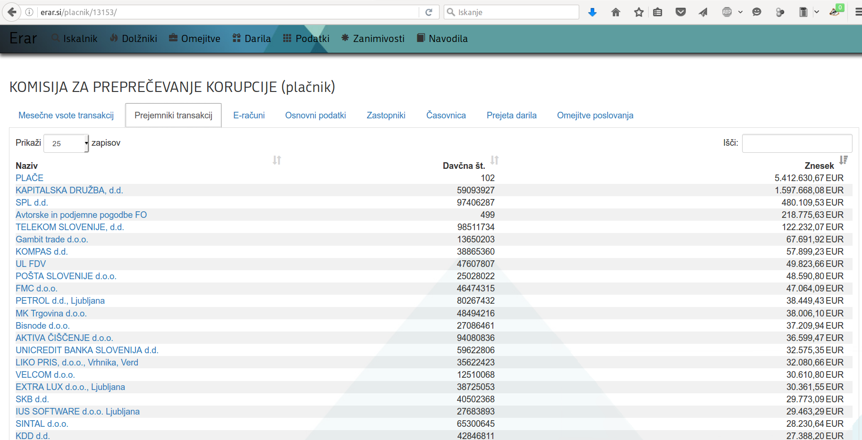Open UNICREDIT BANKA SLOVENIJA d.d. link

(87, 350)
